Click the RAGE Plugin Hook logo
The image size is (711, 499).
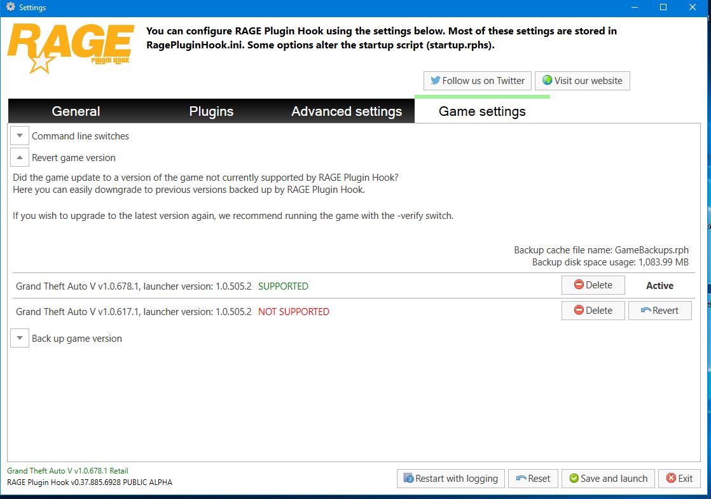(71, 48)
